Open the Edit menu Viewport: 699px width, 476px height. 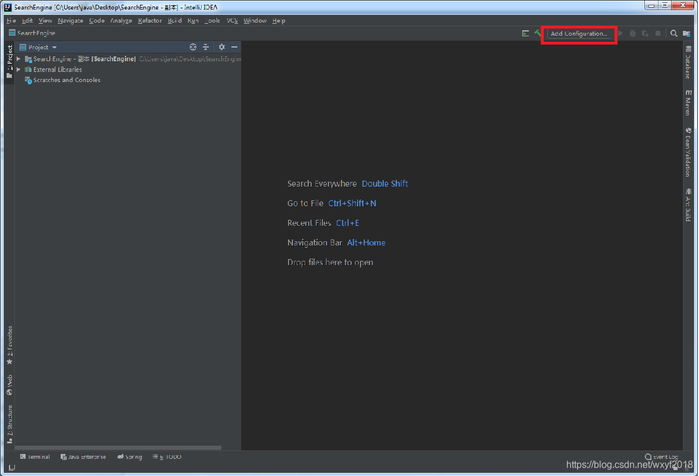point(27,20)
